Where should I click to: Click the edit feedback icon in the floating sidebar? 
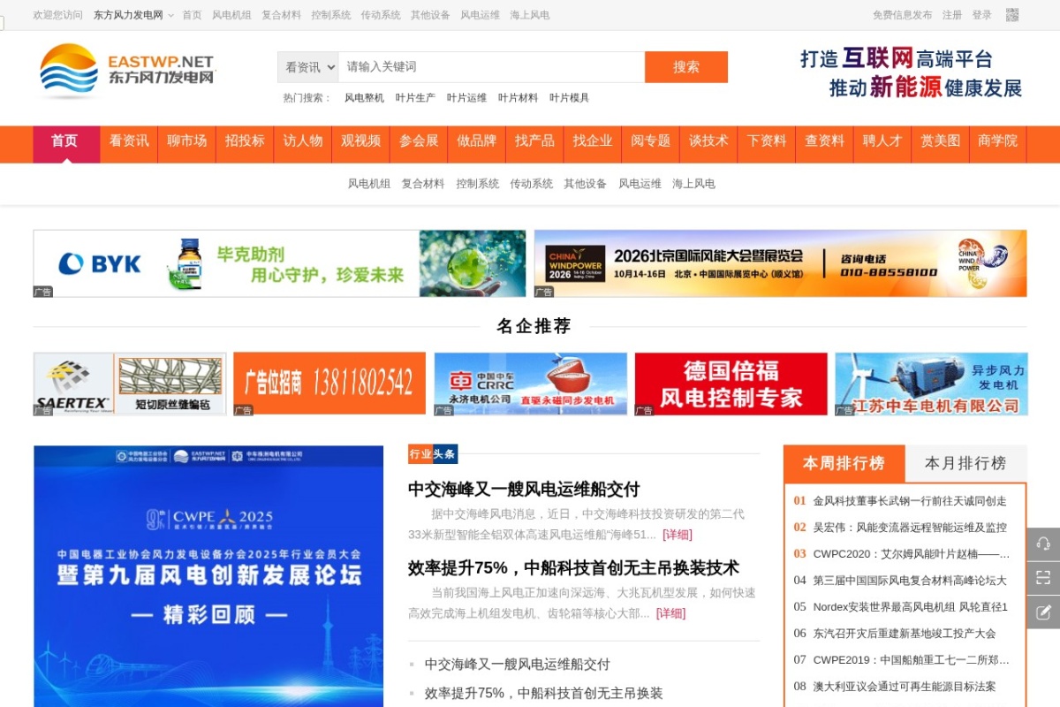coord(1043,612)
